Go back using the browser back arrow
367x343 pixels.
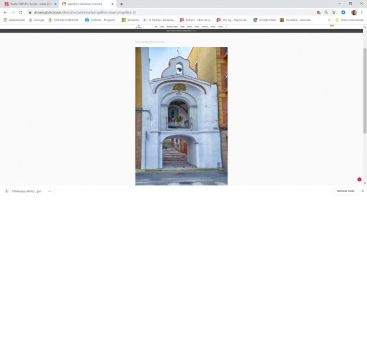[5, 12]
